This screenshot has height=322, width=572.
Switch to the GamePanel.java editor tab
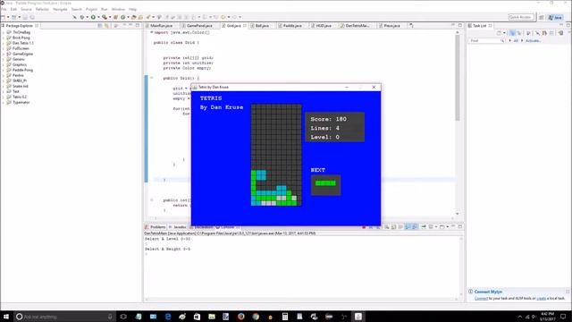[x=199, y=26]
